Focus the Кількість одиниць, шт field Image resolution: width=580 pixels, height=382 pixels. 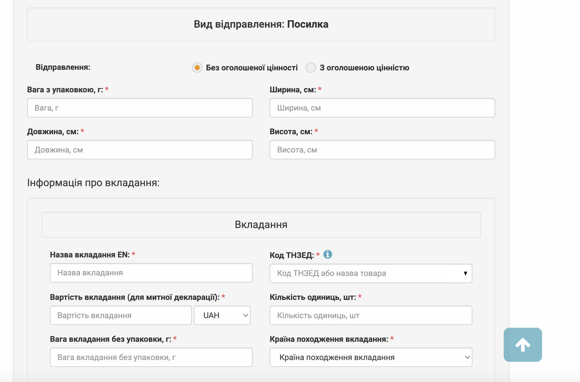(371, 315)
